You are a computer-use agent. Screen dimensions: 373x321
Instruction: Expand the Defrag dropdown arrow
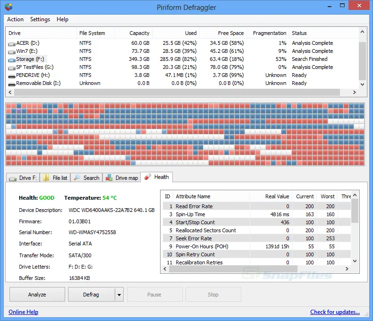[x=119, y=295]
